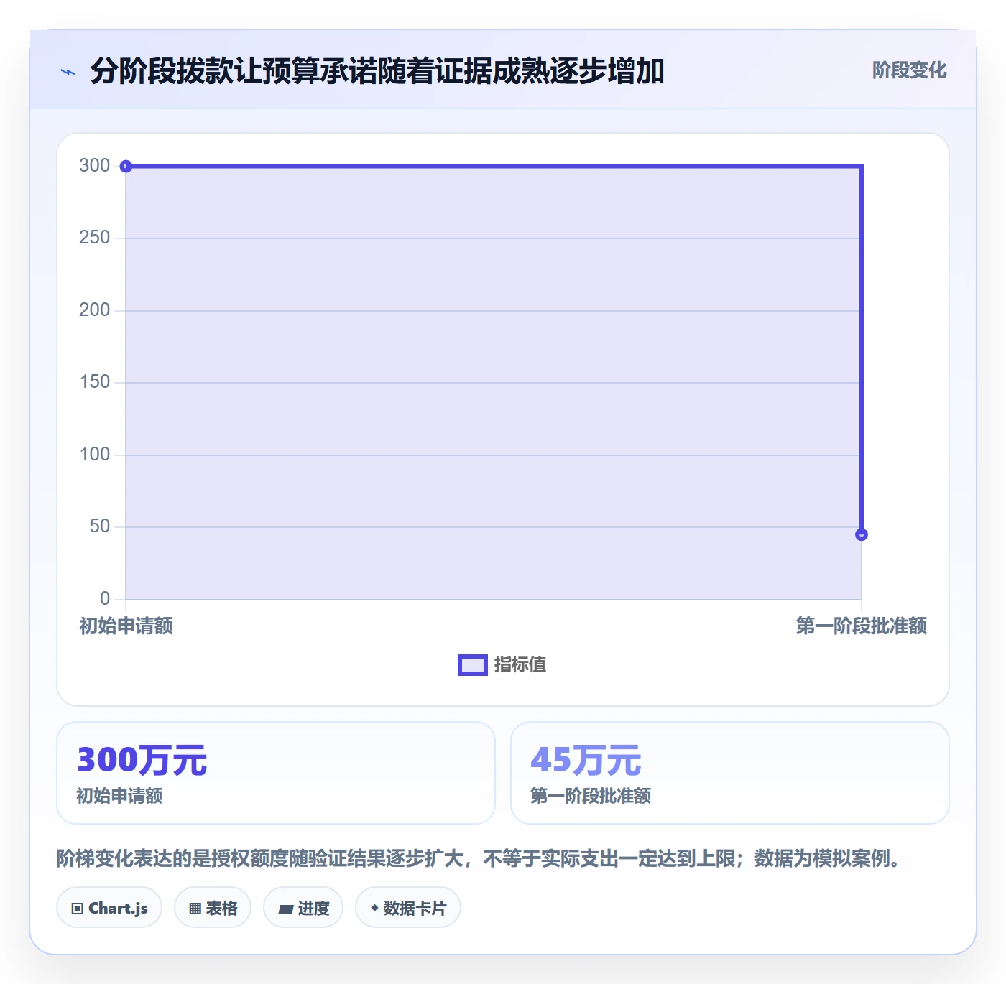Image resolution: width=1006 pixels, height=984 pixels.
Task: Click the 50 y-axis tick label
Action: click(100, 526)
